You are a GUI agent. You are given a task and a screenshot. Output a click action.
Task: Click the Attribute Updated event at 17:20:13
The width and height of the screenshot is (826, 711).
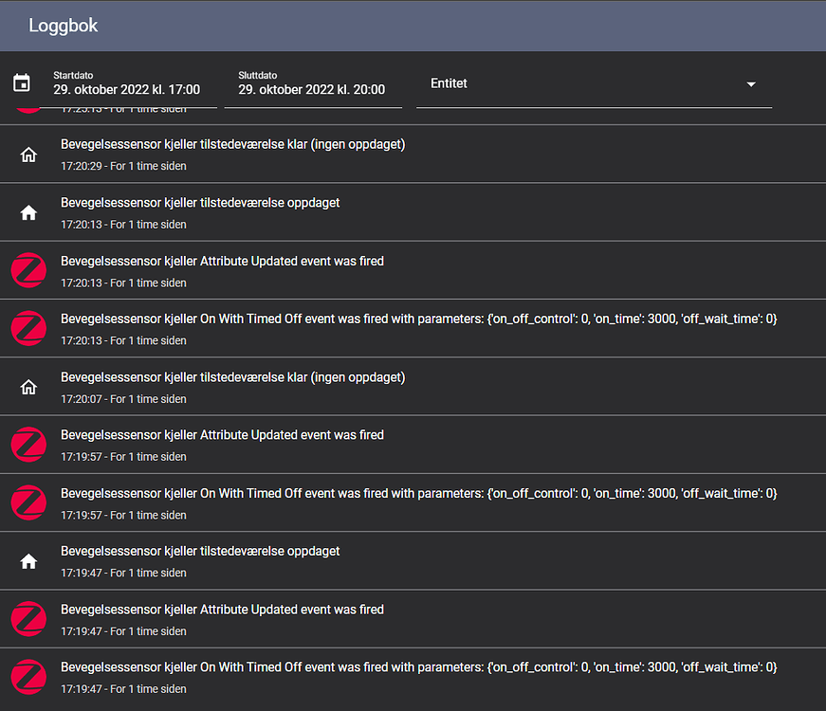[x=222, y=261]
